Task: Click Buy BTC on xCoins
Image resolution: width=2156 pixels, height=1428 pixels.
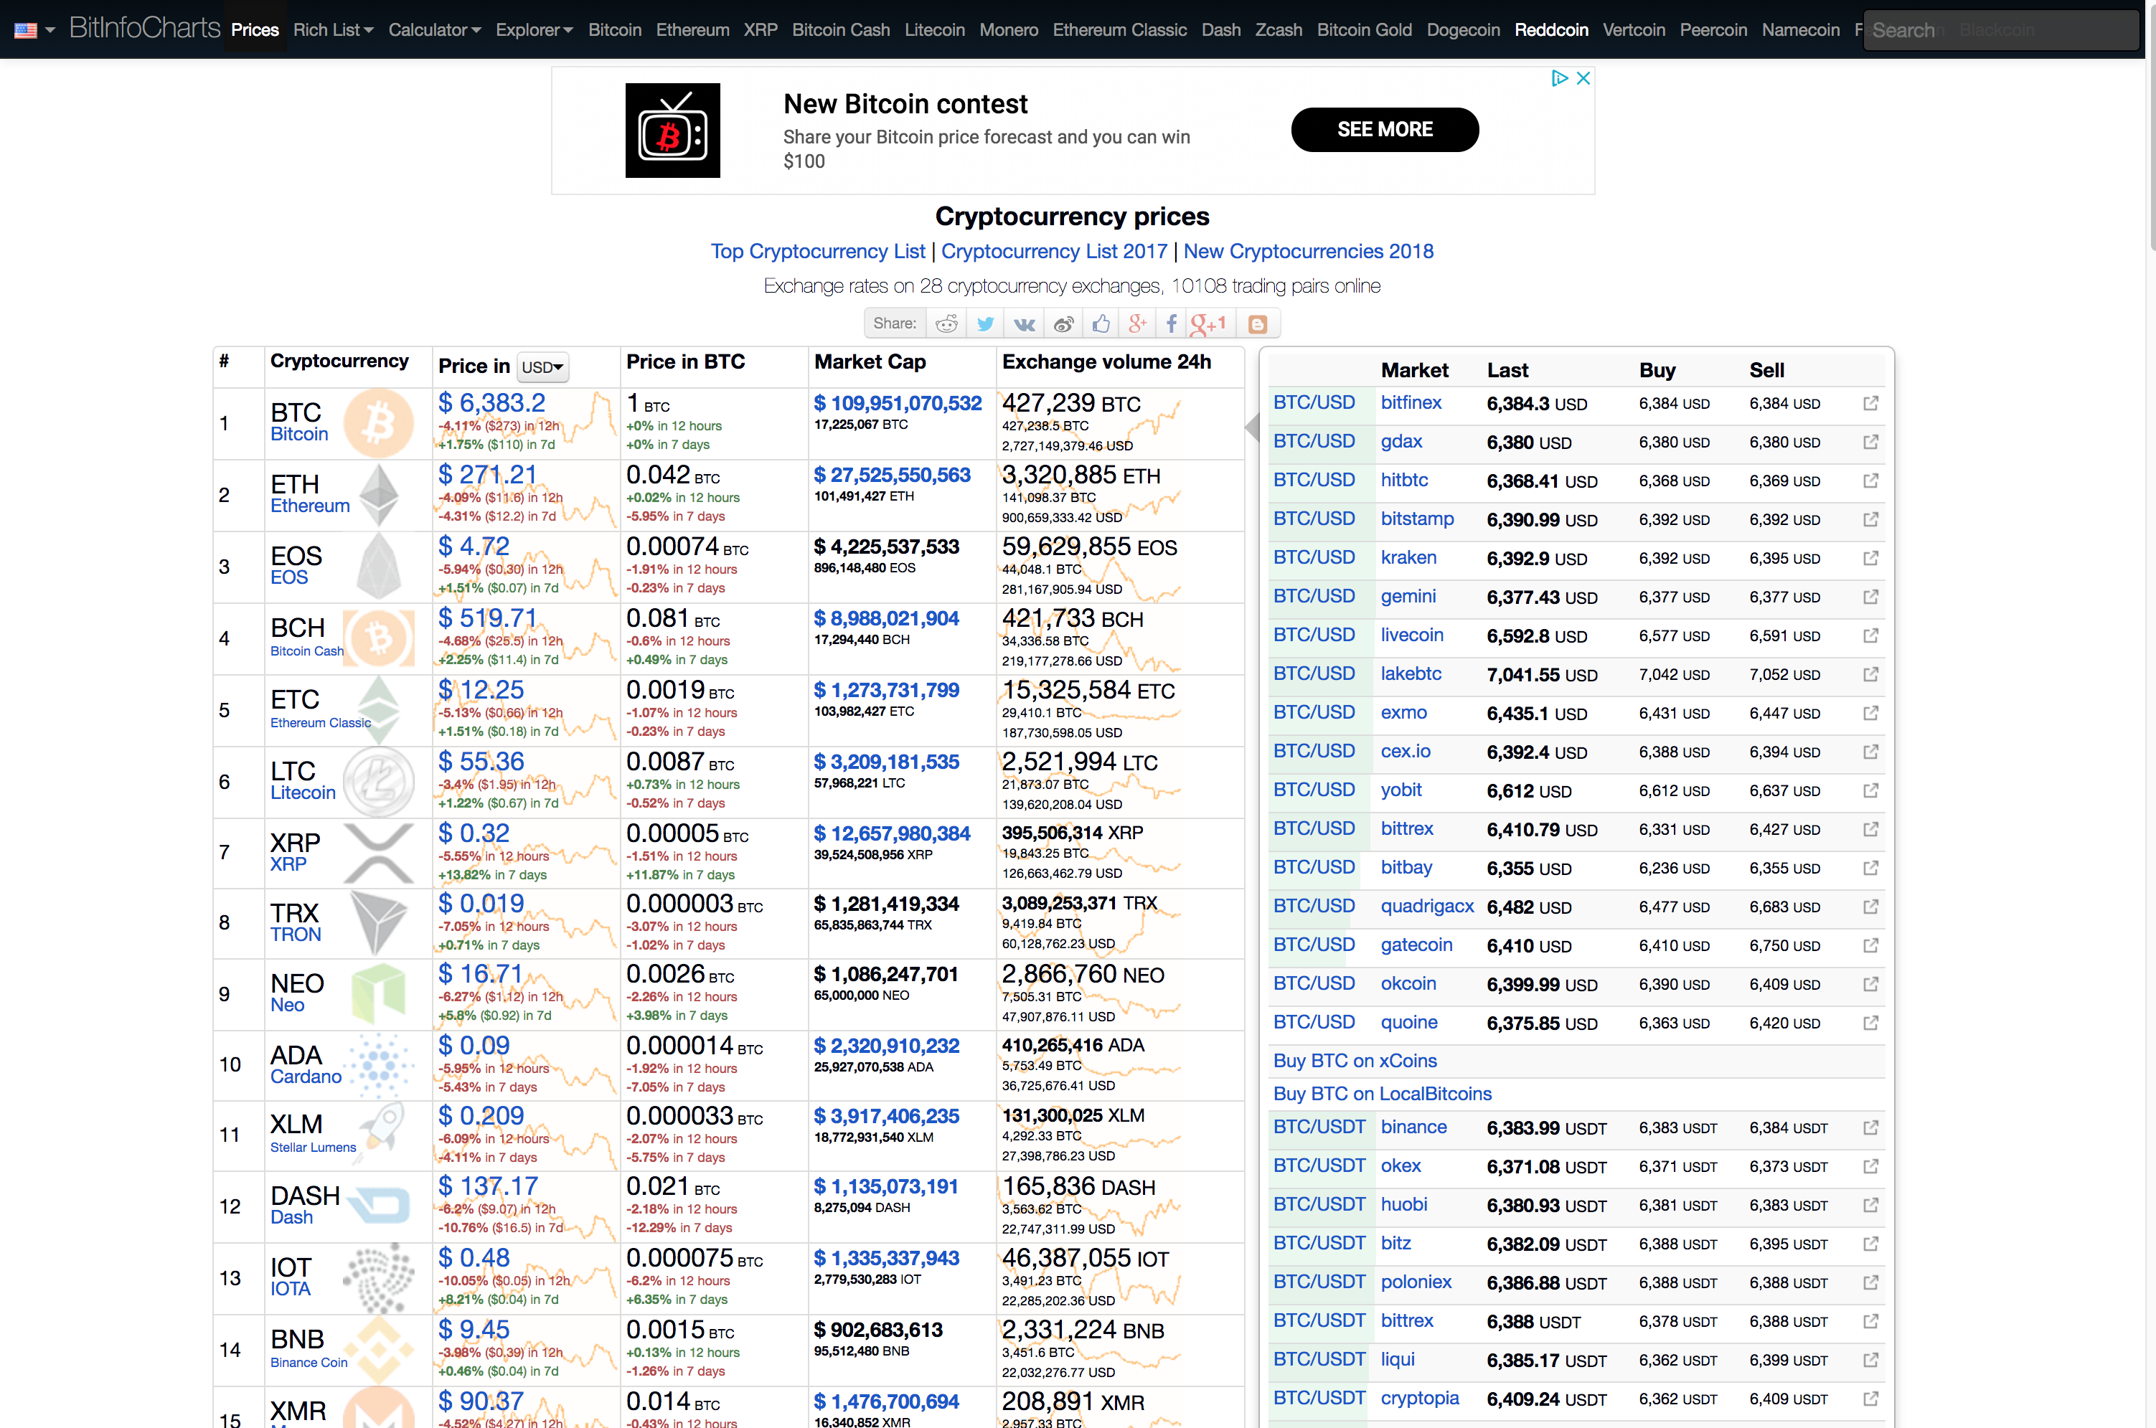Action: 1355,1061
